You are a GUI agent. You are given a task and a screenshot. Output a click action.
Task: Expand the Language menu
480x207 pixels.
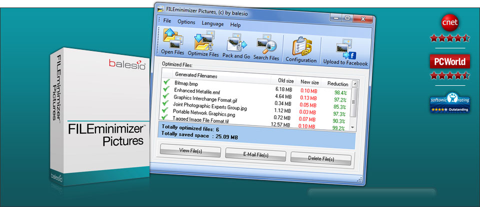212,23
